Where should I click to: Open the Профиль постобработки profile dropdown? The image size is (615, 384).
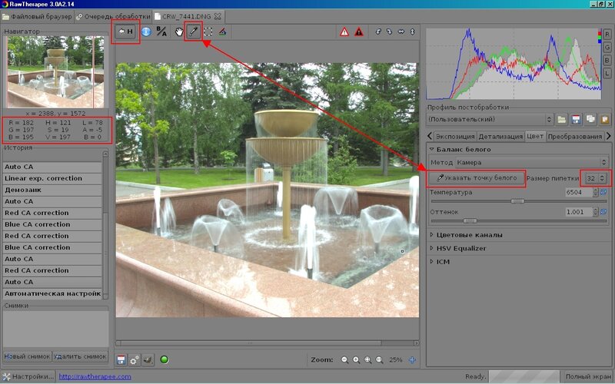click(490, 119)
